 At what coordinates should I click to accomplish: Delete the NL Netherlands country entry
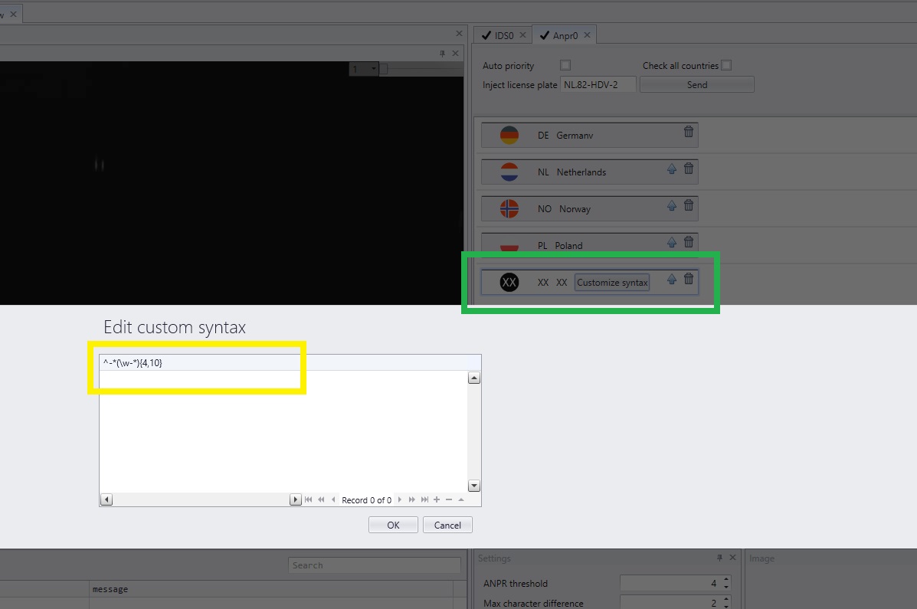coord(689,169)
